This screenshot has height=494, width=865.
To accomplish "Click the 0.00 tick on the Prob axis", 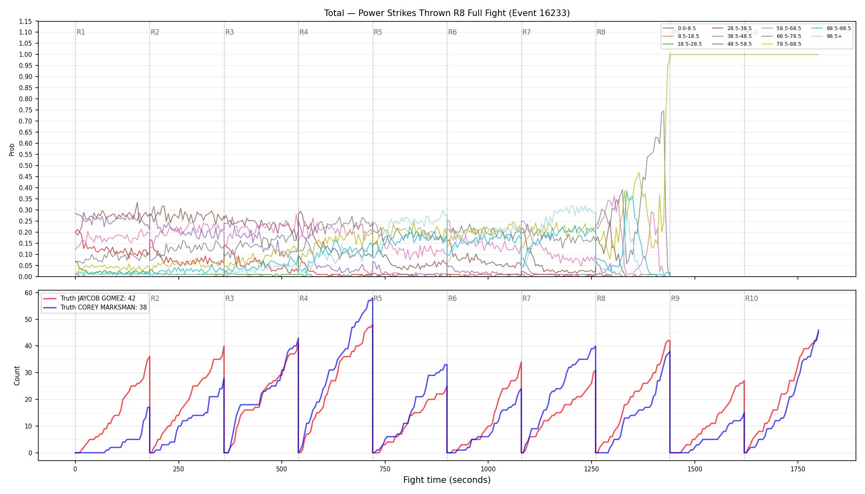I will [x=26, y=277].
